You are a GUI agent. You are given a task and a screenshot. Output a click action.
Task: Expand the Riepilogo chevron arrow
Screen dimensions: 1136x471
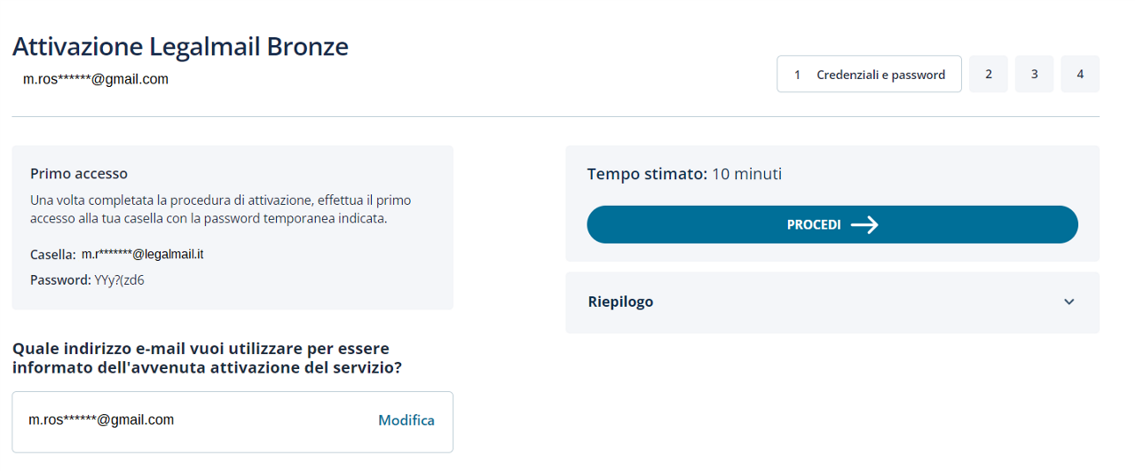tap(1069, 302)
